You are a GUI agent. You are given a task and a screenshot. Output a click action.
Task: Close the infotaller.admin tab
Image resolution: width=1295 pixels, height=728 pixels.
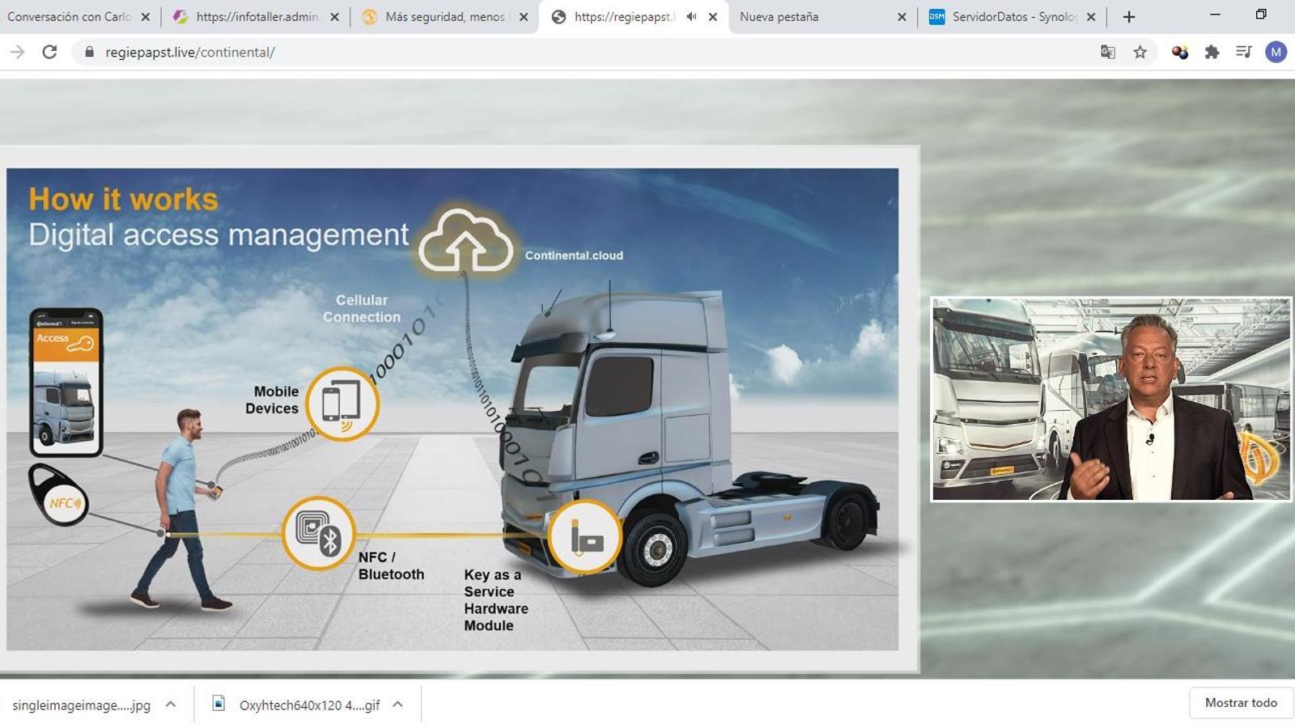tap(334, 17)
